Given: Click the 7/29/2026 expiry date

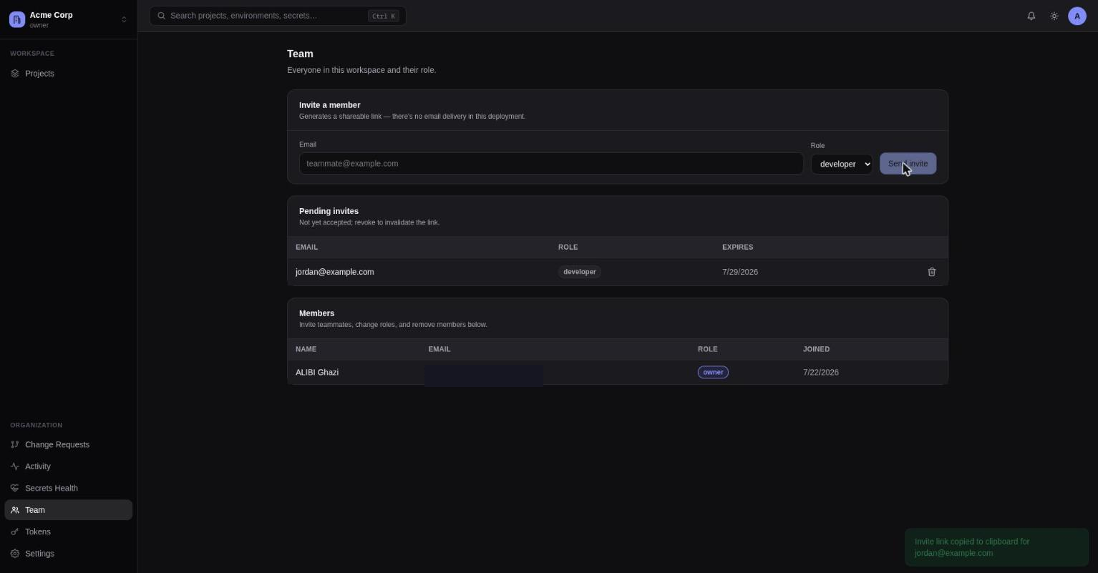Looking at the screenshot, I should [740, 272].
